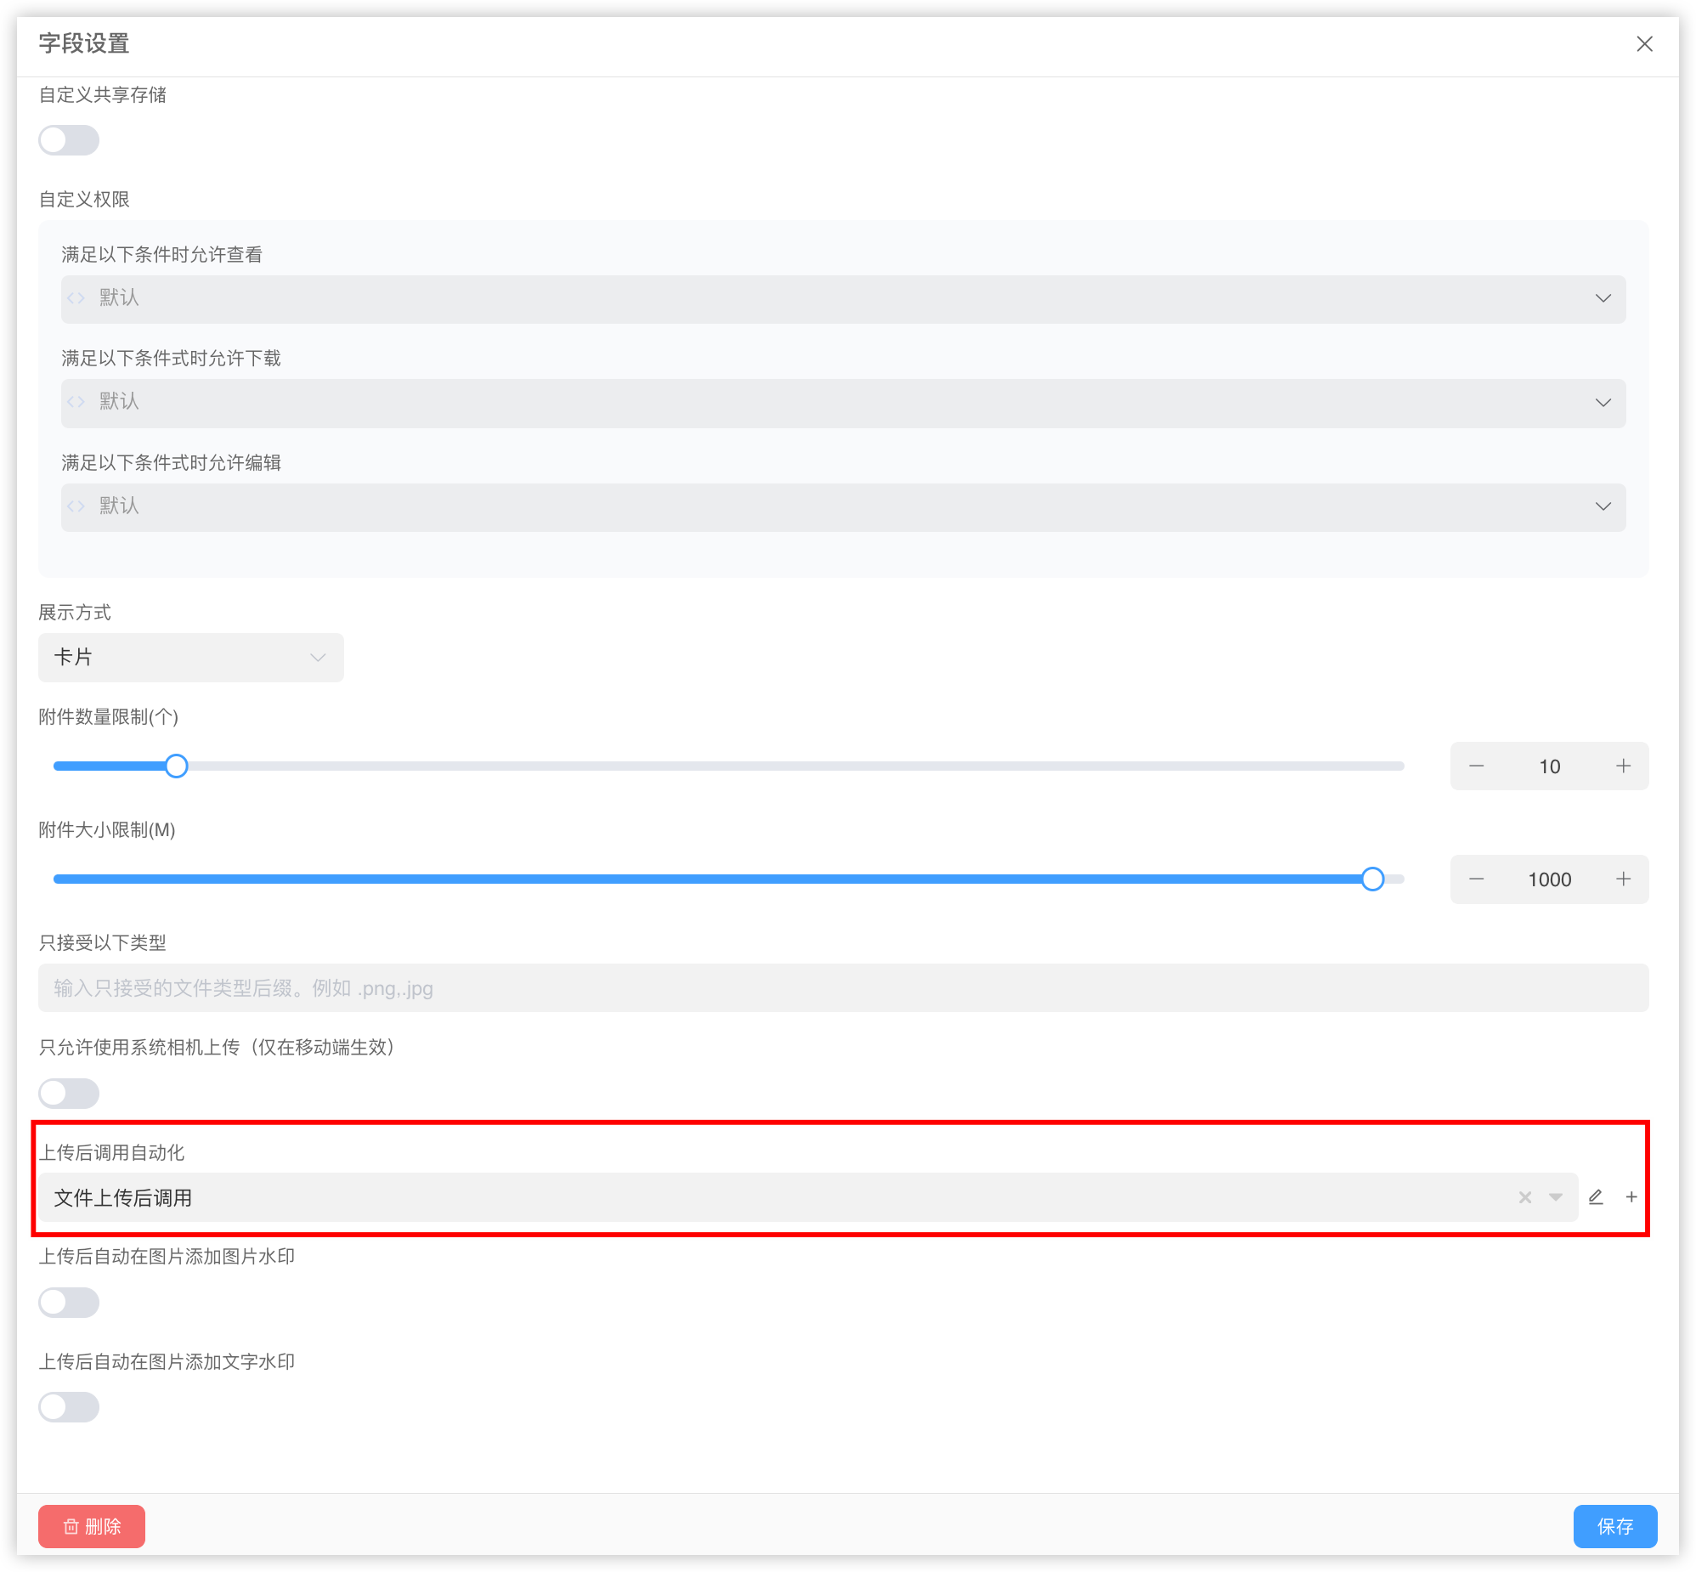
Task: Click the attachment size limit slider handle
Action: 1372,879
